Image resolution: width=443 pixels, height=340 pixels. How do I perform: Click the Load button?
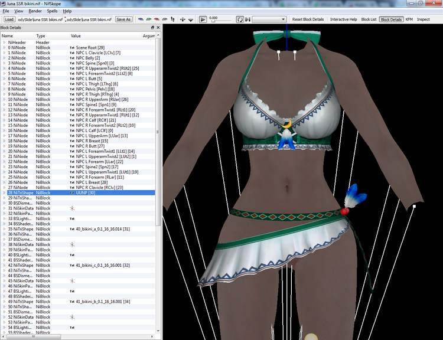click(9, 19)
